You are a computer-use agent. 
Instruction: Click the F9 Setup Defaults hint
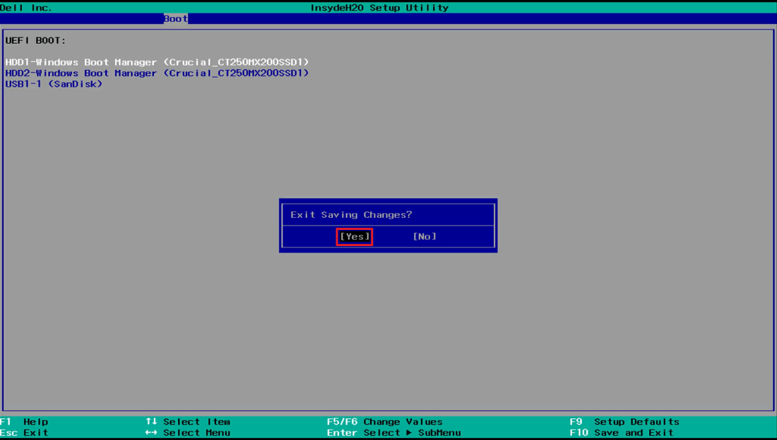pos(624,422)
